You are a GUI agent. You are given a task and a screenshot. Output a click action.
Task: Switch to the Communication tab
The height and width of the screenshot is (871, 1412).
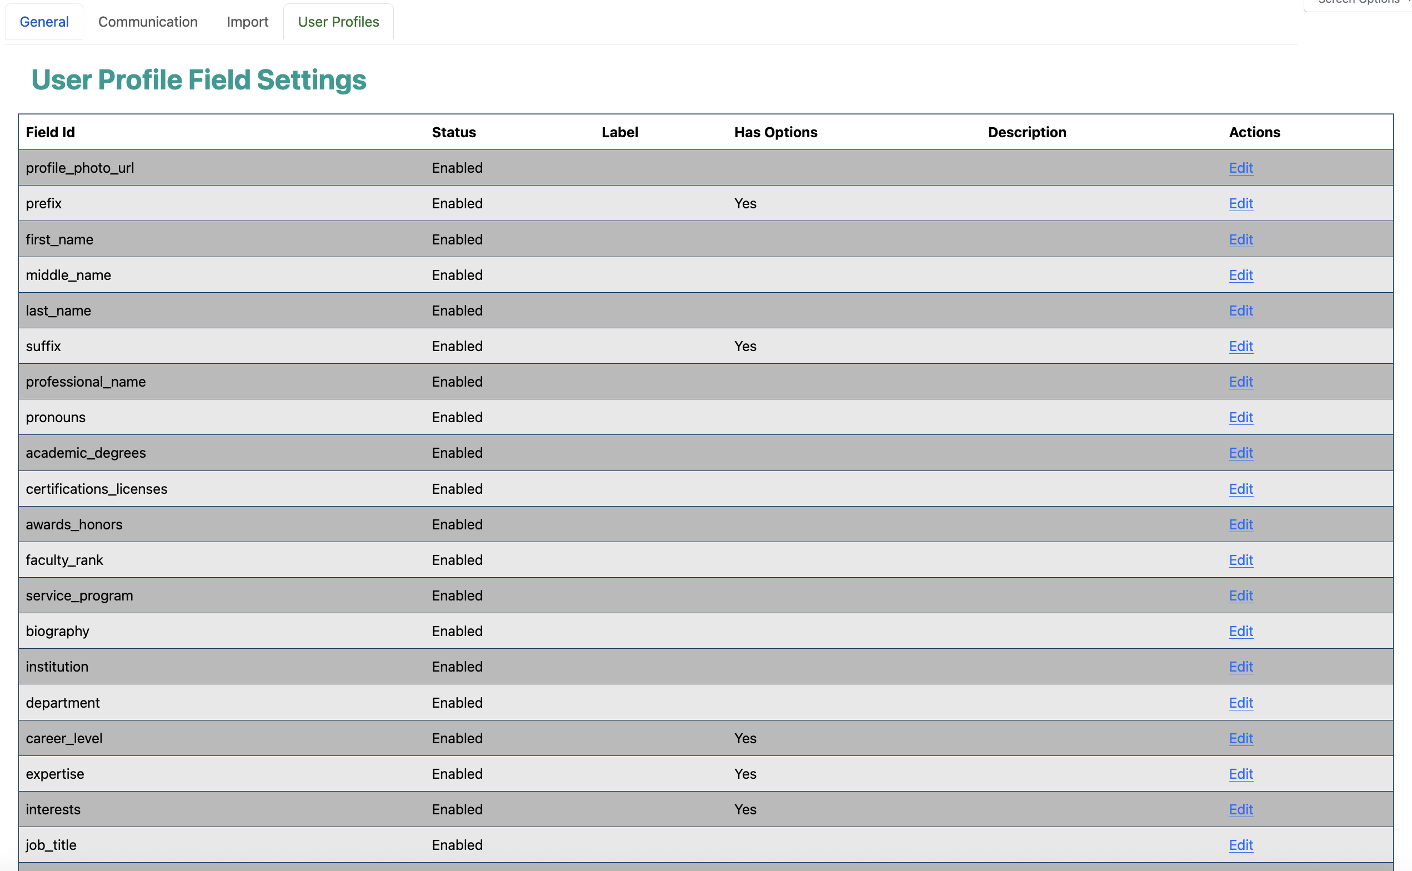pyautogui.click(x=147, y=22)
